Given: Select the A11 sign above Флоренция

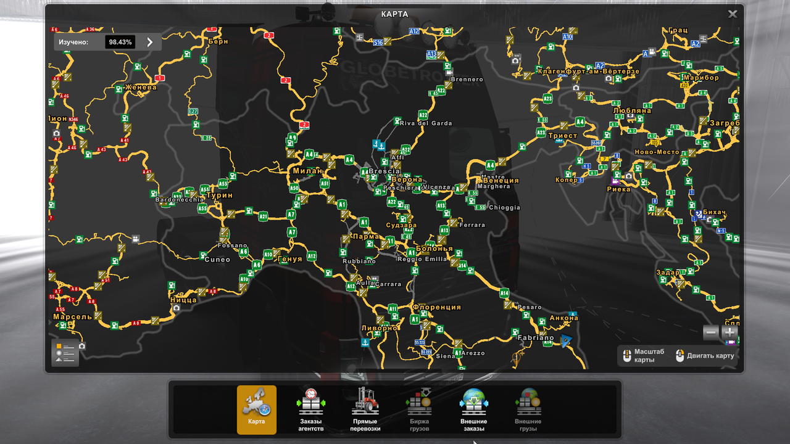Looking at the screenshot, I should coord(393,308).
